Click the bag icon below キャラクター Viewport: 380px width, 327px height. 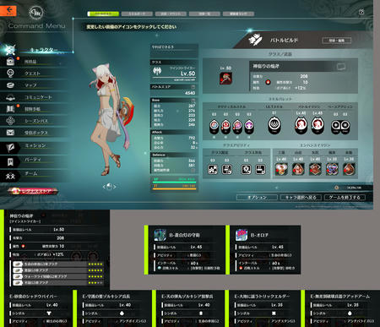(10, 62)
